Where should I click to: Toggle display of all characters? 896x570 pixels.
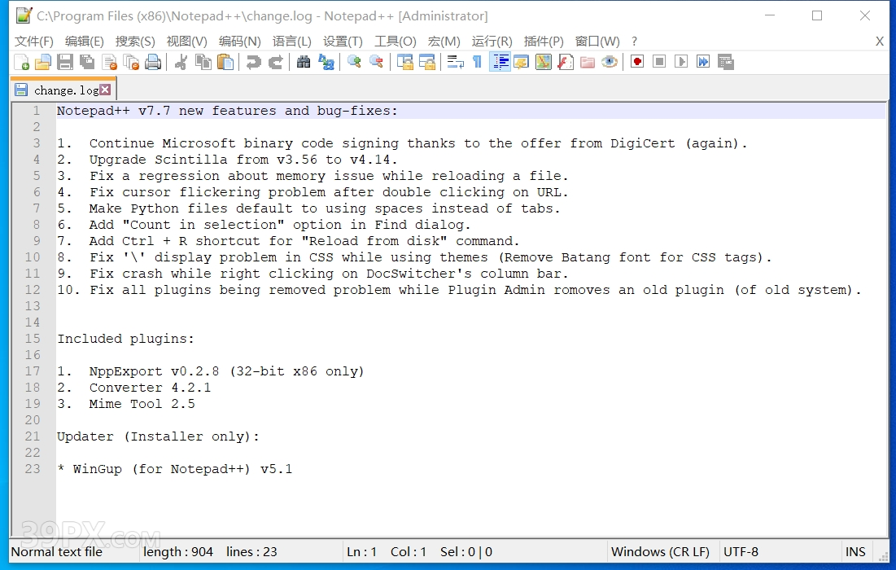tap(477, 61)
